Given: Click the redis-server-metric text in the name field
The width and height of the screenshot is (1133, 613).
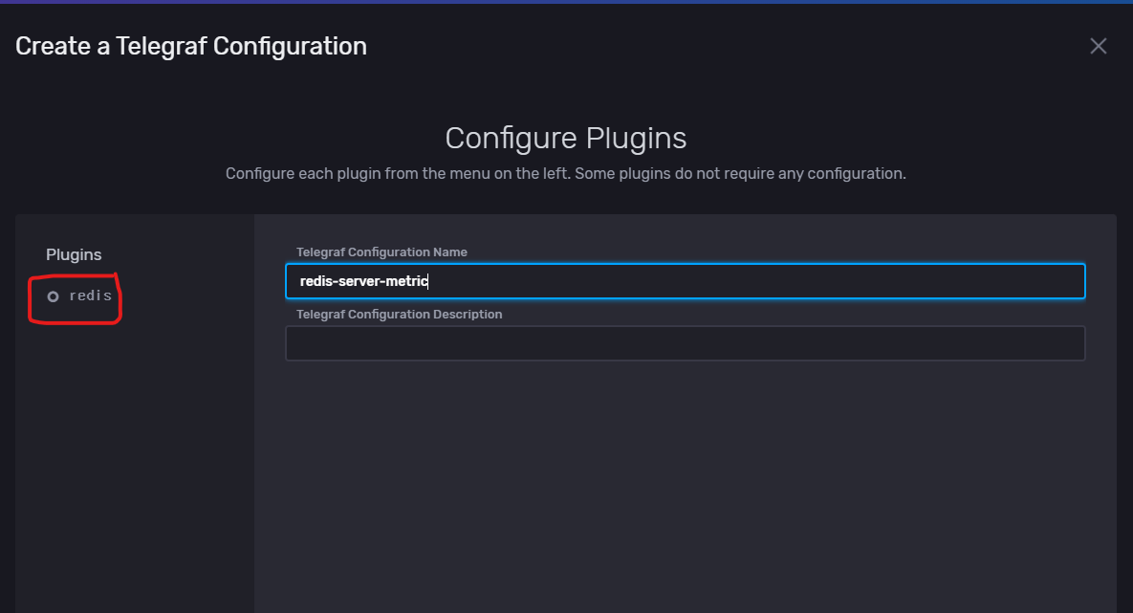Looking at the screenshot, I should tap(363, 281).
